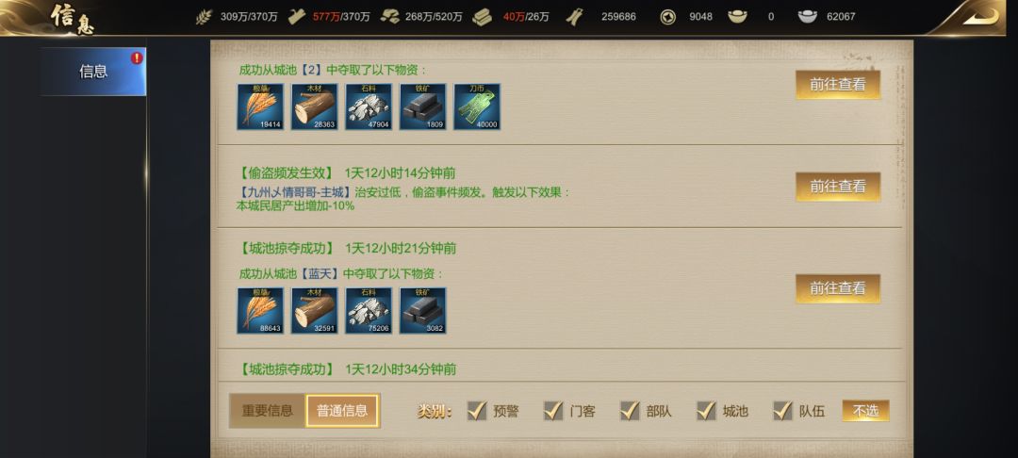Image resolution: width=1018 pixels, height=458 pixels.
Task: Toggle the 城池 category checkbox
Action: tap(706, 410)
